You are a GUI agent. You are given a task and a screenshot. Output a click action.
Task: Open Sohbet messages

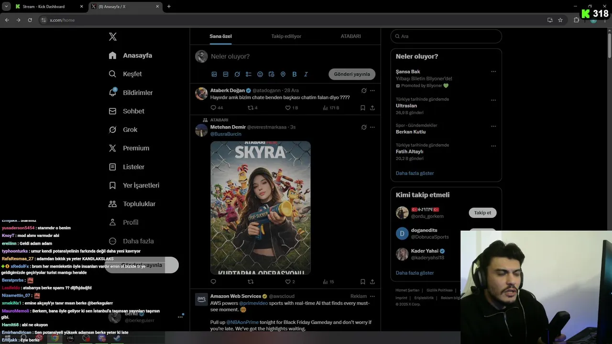pyautogui.click(x=126, y=111)
